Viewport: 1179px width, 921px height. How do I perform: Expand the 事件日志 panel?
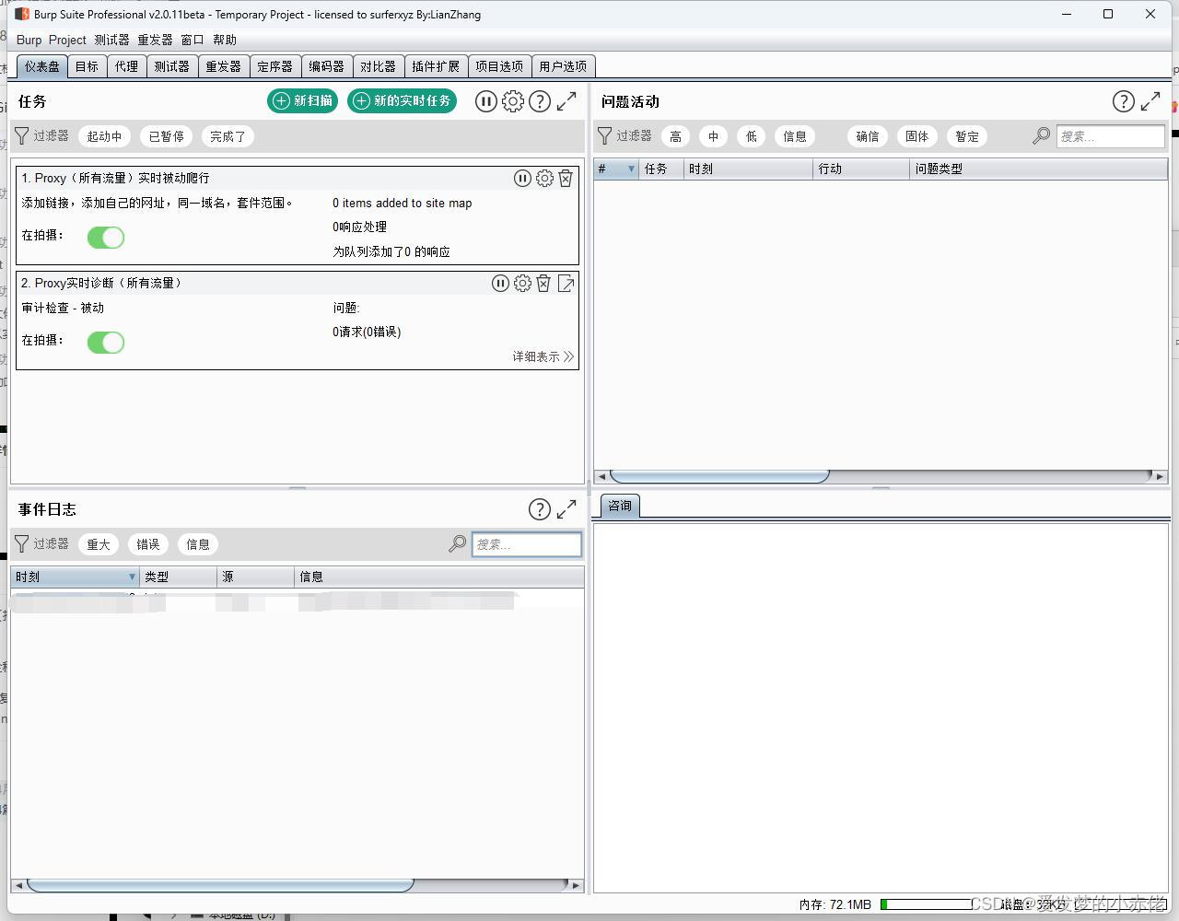tap(566, 509)
